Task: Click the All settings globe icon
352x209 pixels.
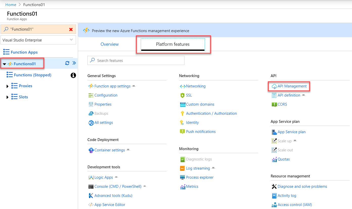Action: tap(91, 123)
